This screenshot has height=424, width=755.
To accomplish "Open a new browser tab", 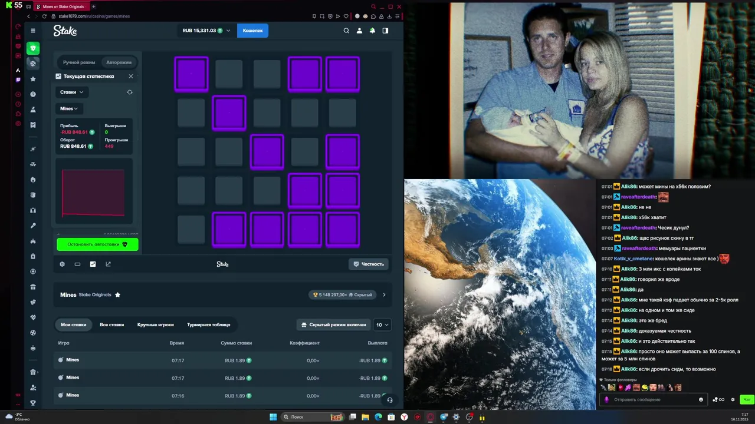I will (93, 6).
